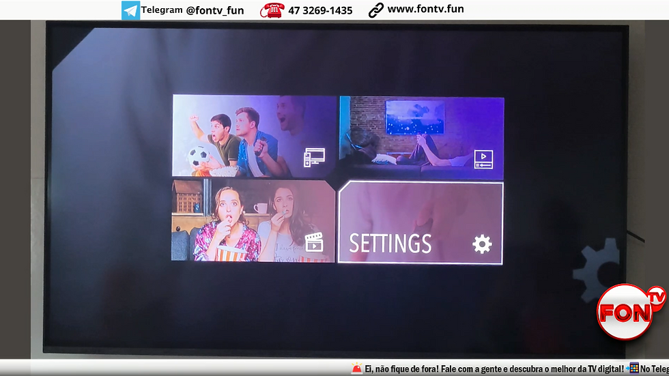This screenshot has height=376, width=669.
Task: Click the large faded gear icon
Action: click(597, 270)
